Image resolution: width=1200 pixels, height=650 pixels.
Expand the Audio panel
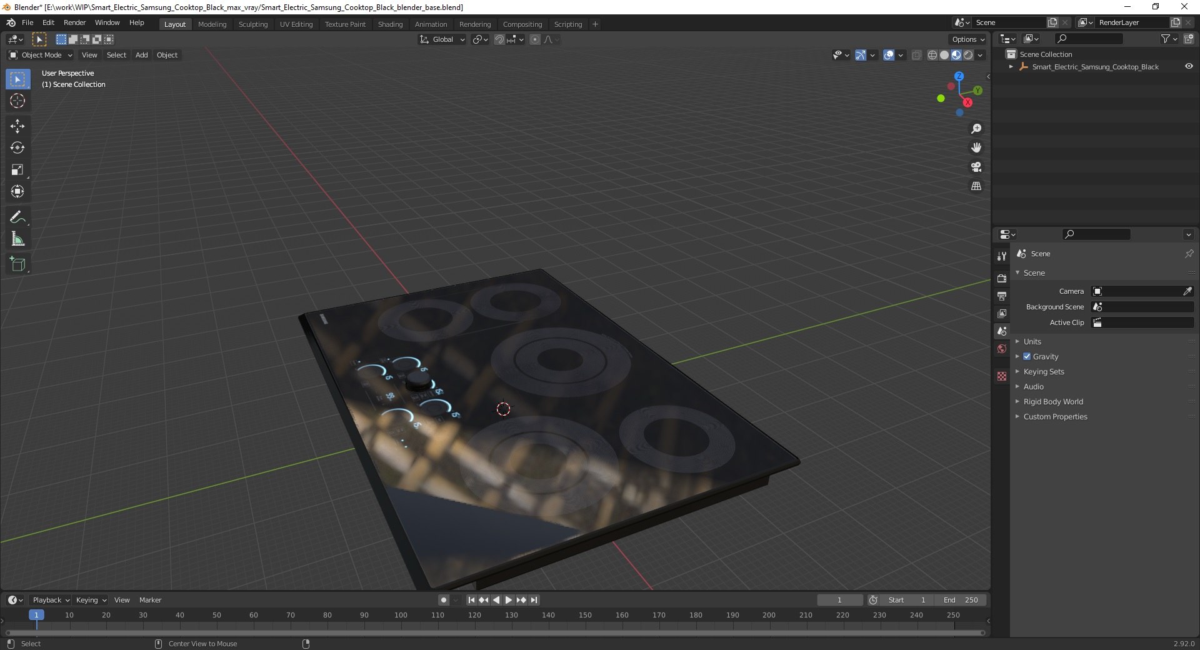click(1033, 387)
